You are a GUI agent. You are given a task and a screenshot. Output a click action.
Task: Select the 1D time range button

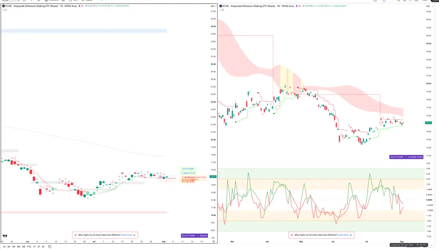pyautogui.click(x=4, y=247)
